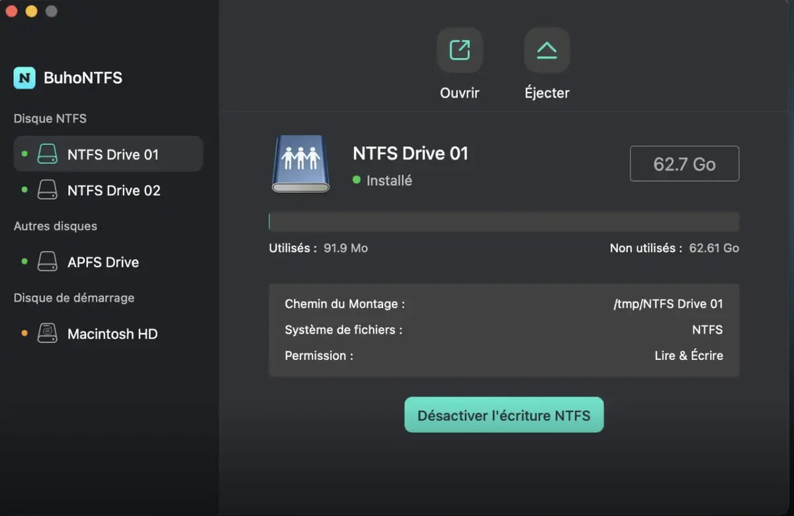Click the Éjecter label
The image size is (794, 516).
click(x=547, y=93)
